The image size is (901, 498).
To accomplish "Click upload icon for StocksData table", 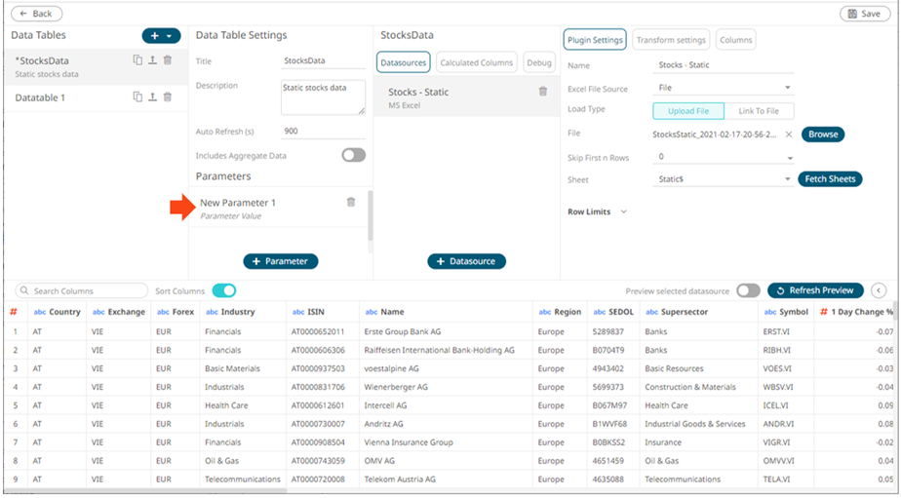I will point(153,60).
